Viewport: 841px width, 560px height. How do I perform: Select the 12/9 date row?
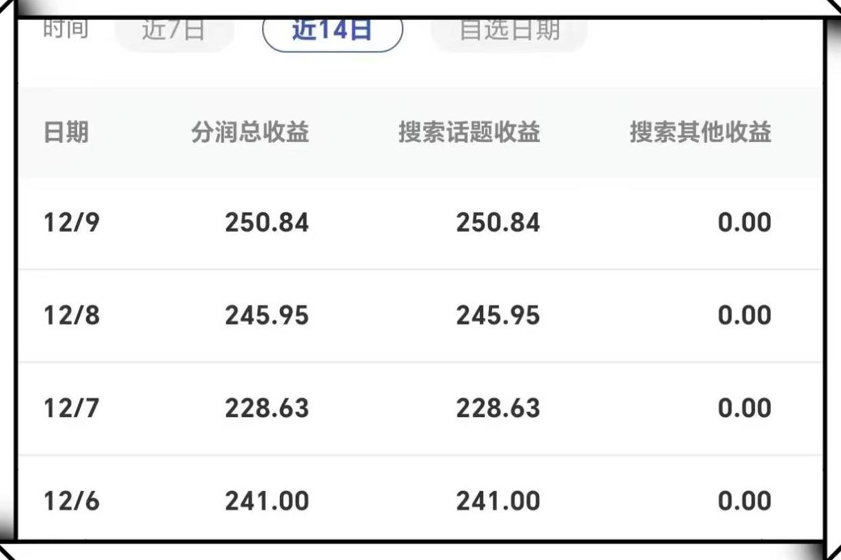coord(72,223)
